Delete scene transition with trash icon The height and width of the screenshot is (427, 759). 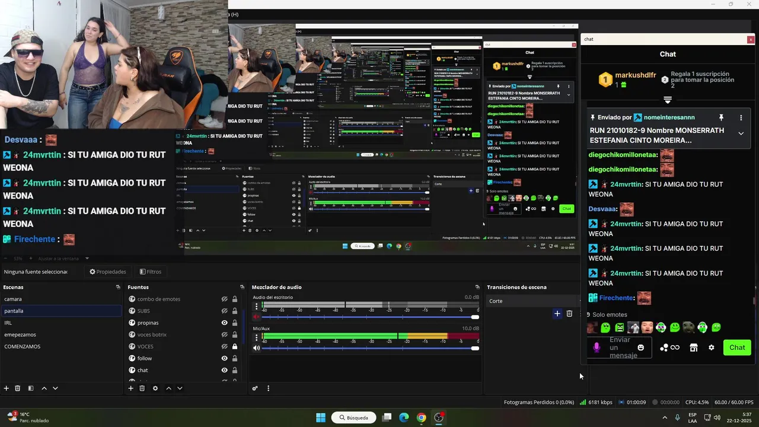pyautogui.click(x=569, y=314)
